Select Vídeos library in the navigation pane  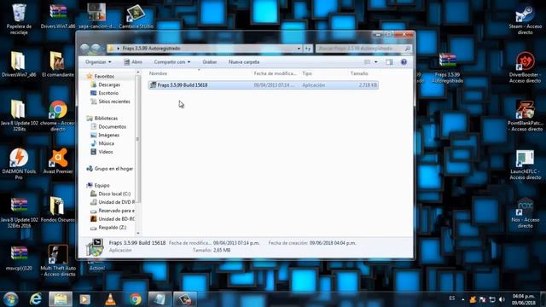(x=105, y=152)
